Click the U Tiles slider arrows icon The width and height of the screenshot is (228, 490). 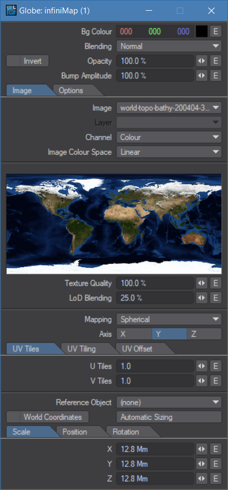click(202, 366)
